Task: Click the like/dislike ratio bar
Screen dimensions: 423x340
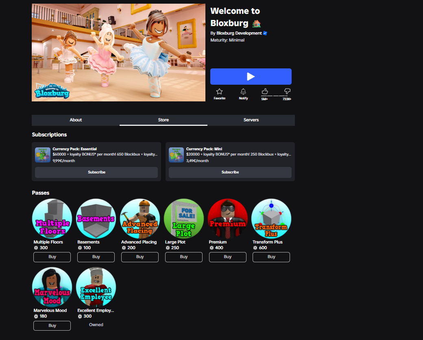Action: [x=275, y=96]
